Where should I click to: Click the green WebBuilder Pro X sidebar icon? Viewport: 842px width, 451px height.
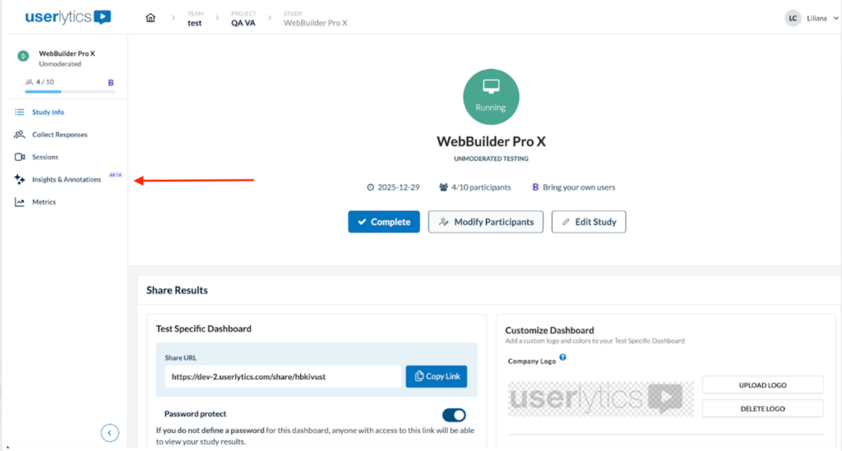point(24,57)
